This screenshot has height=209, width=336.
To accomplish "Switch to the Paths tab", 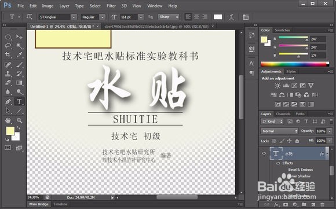I will click(x=300, y=114).
